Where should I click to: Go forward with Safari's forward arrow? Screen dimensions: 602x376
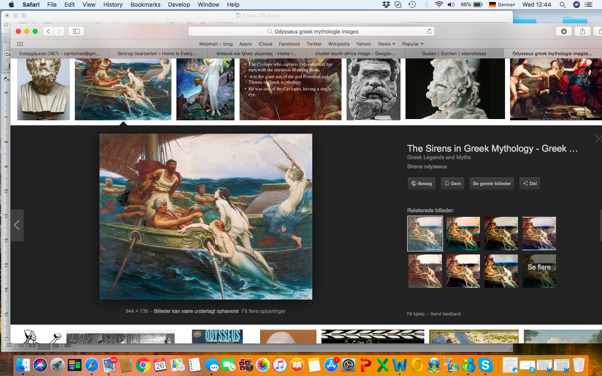tap(59, 31)
